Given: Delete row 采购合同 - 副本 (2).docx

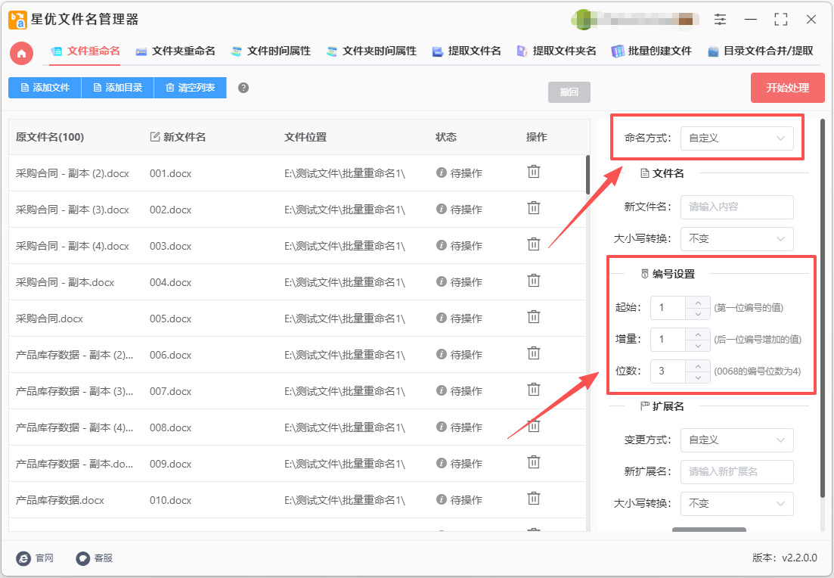Looking at the screenshot, I should coord(534,172).
